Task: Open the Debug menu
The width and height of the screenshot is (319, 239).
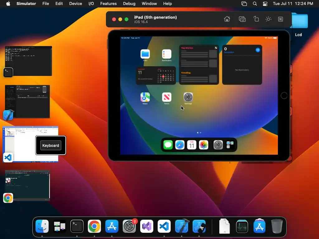Action: pos(129,4)
